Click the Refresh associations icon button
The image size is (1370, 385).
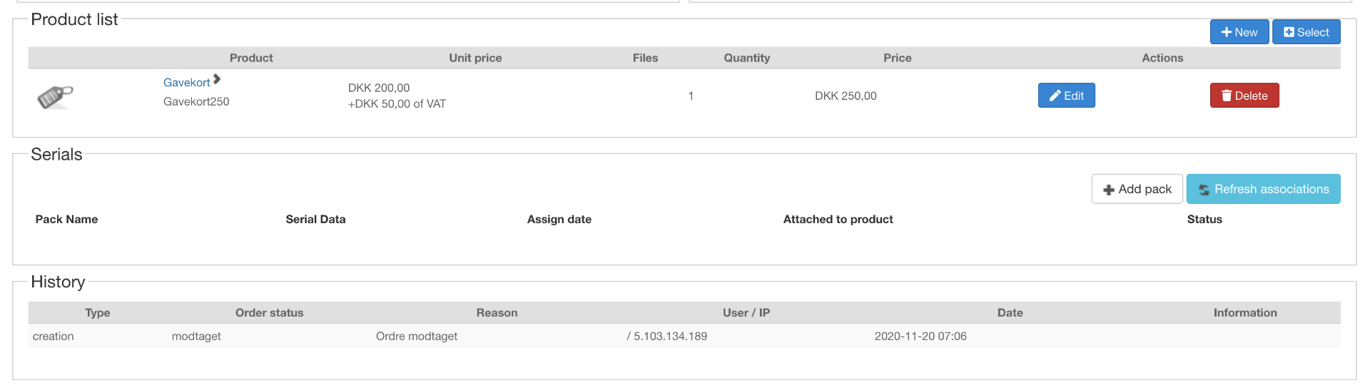pos(1204,190)
